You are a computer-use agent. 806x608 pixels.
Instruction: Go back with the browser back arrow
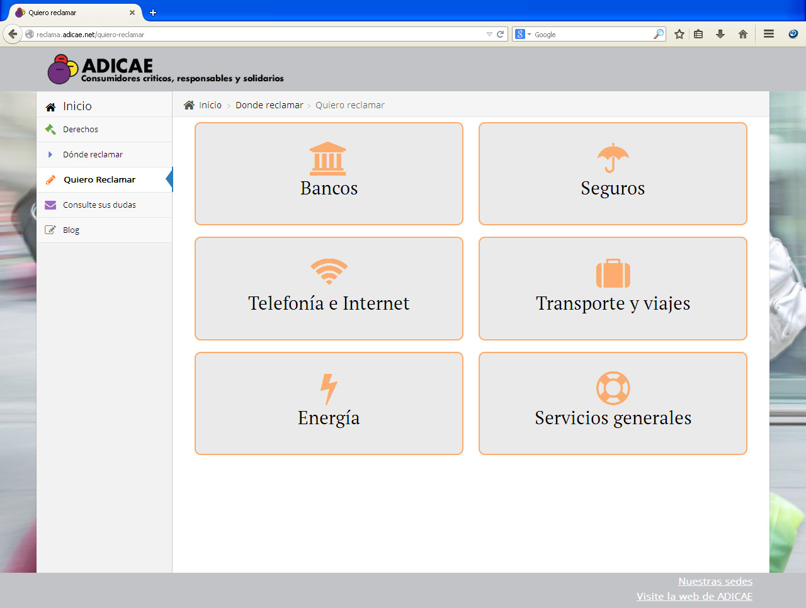pos(12,34)
